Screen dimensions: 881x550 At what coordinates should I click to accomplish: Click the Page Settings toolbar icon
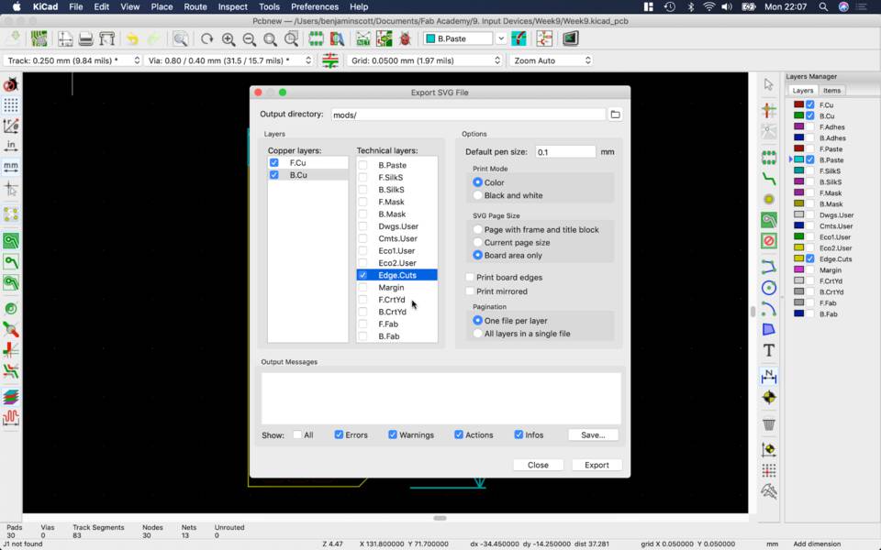(65, 38)
